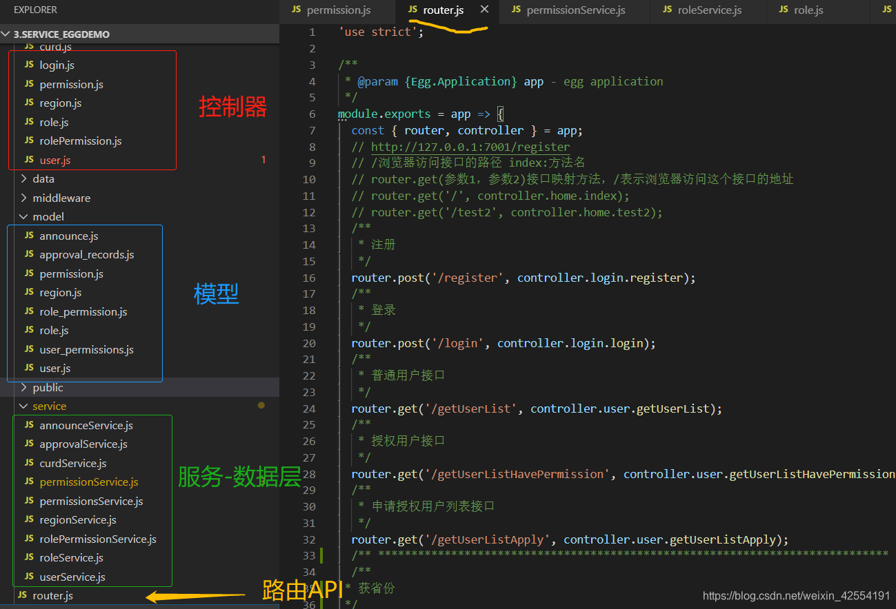The height and width of the screenshot is (609, 896).
Task: Open user_permissions.js in the model folder
Action: [x=86, y=349]
